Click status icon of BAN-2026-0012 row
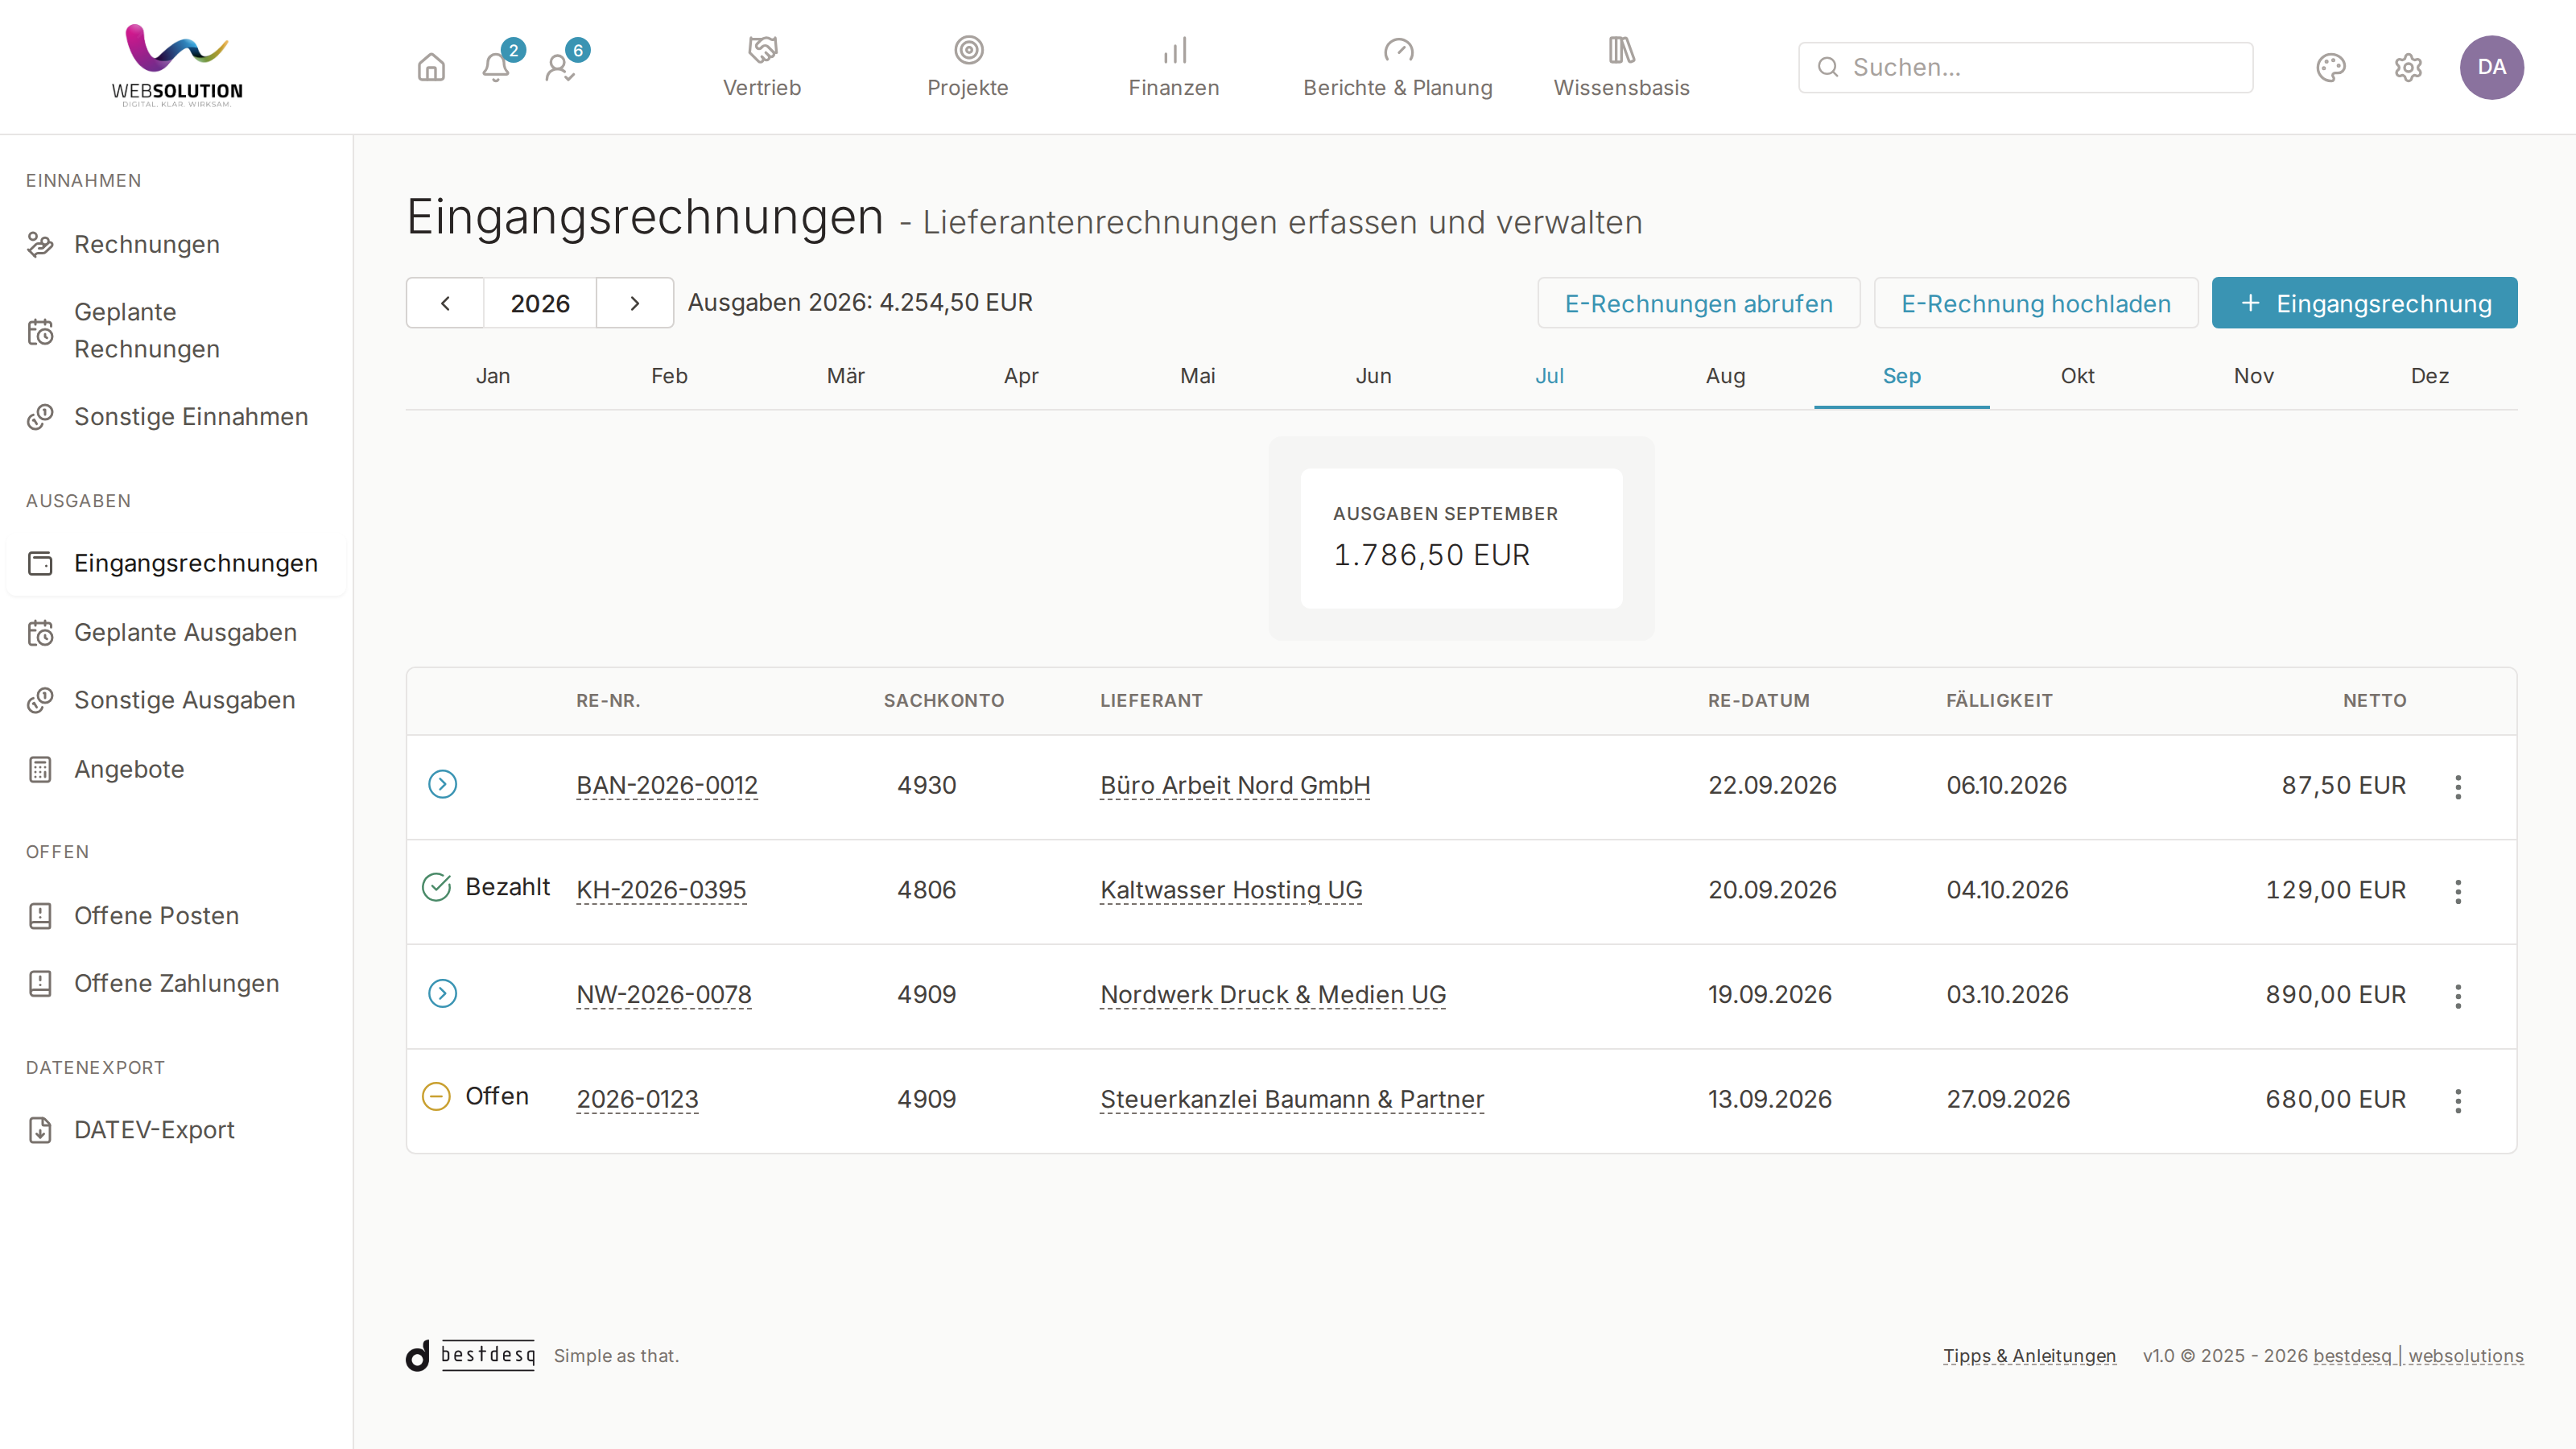Viewport: 2576px width, 1449px height. pos(442,784)
